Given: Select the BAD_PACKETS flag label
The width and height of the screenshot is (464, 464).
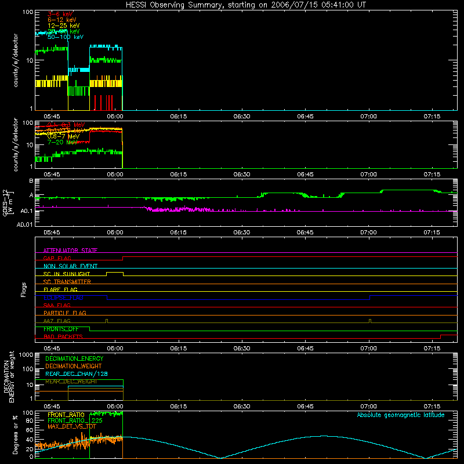Looking at the screenshot, I should (x=63, y=336).
